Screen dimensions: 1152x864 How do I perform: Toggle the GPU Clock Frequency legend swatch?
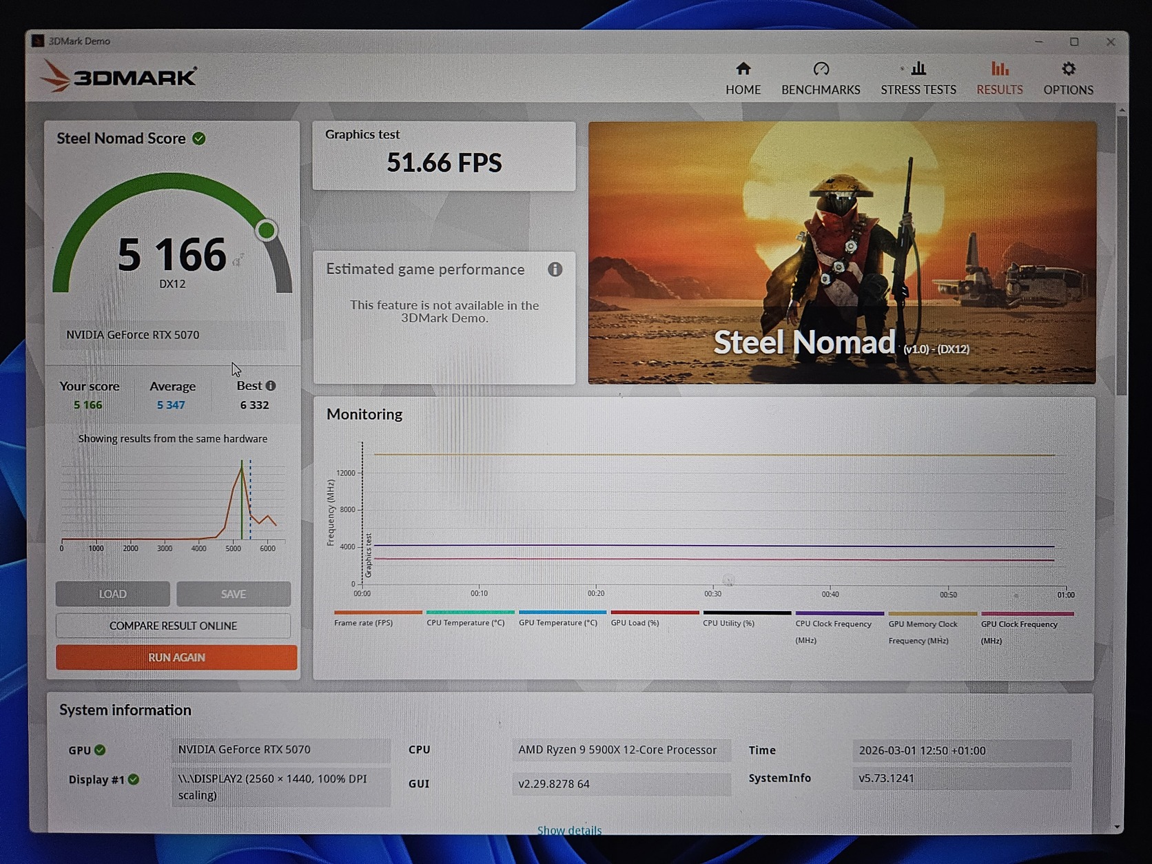pos(1027,613)
